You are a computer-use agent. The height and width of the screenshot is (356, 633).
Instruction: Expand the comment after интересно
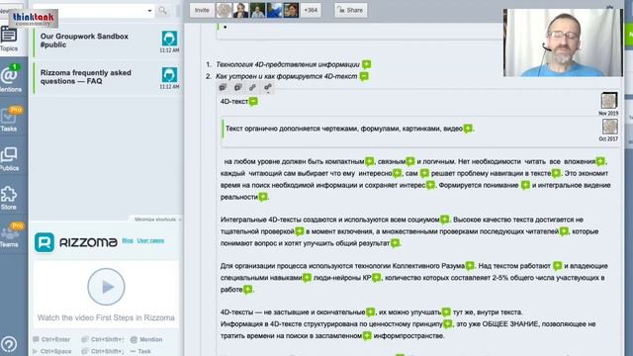tap(397, 173)
